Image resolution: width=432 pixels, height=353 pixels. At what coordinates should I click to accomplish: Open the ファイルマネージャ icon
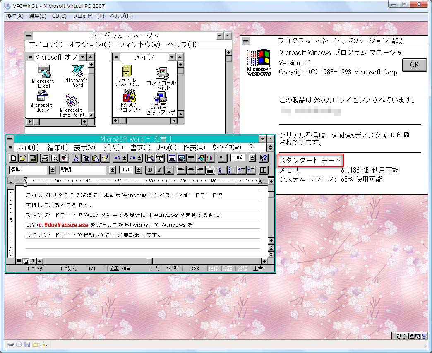pyautogui.click(x=127, y=76)
